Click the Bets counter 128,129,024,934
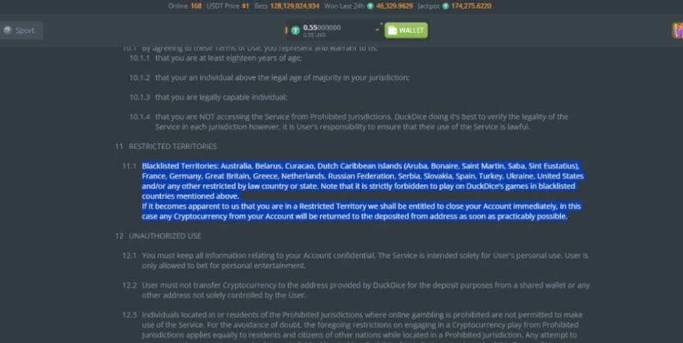The image size is (683, 343). (294, 6)
